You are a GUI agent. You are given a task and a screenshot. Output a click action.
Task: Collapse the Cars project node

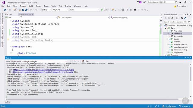coord(166,28)
